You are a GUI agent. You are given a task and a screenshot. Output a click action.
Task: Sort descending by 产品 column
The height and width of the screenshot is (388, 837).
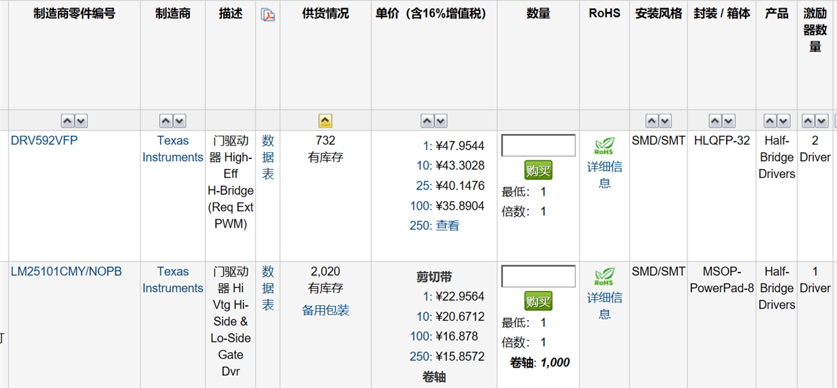coord(783,121)
